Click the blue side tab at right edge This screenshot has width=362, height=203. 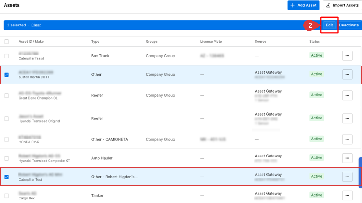(360, 172)
